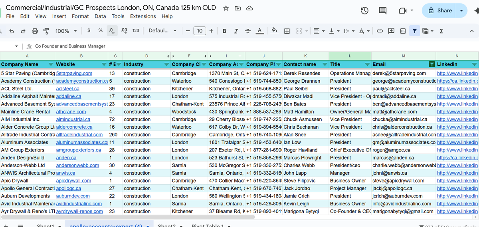The width and height of the screenshot is (479, 227).
Task: Open Industry column filter button
Action: 166,64
